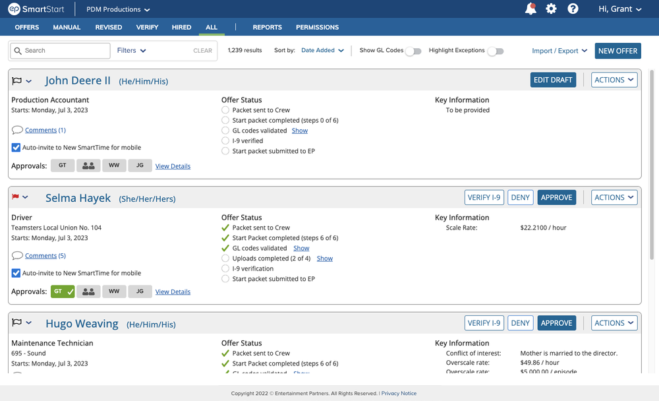Viewport: 659px width, 401px height.
Task: Click in the Search field
Action: (60, 51)
